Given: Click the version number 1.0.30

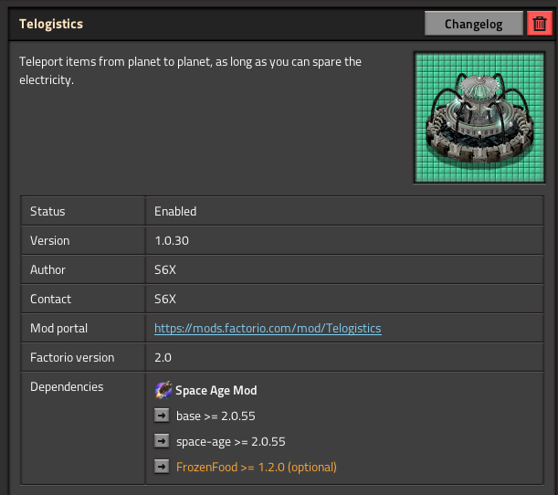Looking at the screenshot, I should pyautogui.click(x=172, y=240).
